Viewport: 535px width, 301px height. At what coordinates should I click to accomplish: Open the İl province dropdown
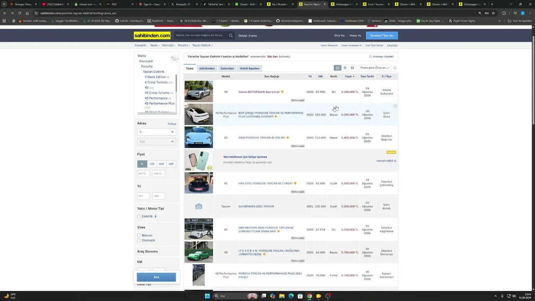click(x=156, y=132)
